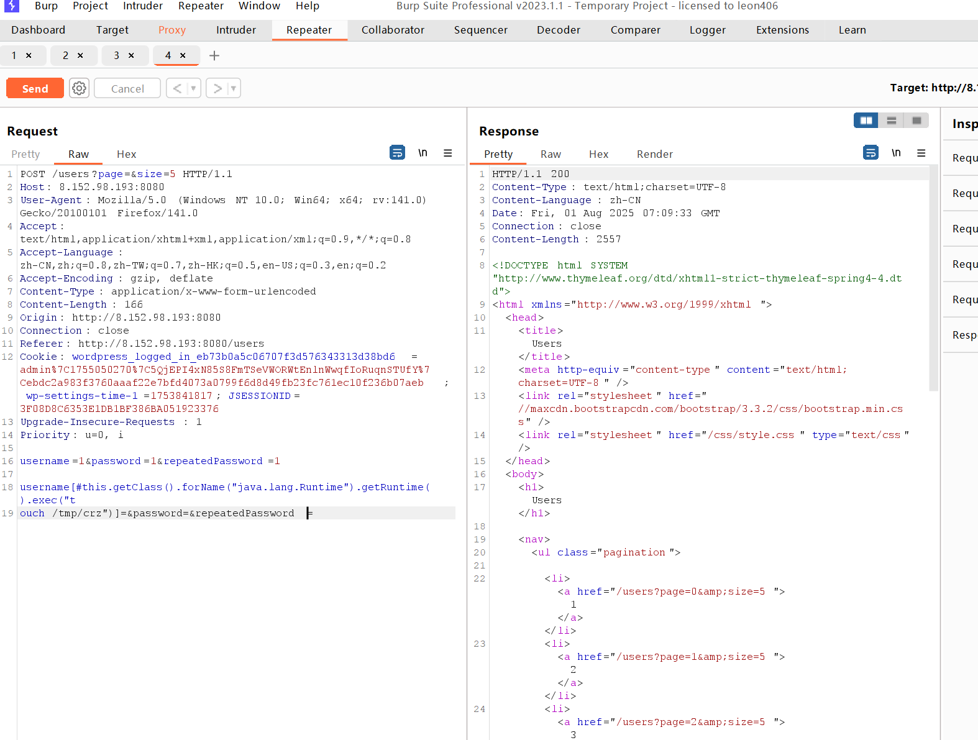Send the request
The width and height of the screenshot is (978, 740).
[x=35, y=88]
